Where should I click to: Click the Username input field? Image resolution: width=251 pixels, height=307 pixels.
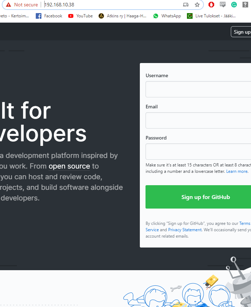point(198,89)
